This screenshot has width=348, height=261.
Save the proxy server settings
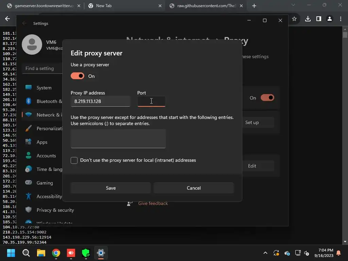pos(111,188)
